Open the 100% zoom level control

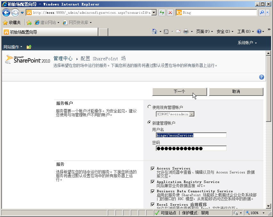252,213
